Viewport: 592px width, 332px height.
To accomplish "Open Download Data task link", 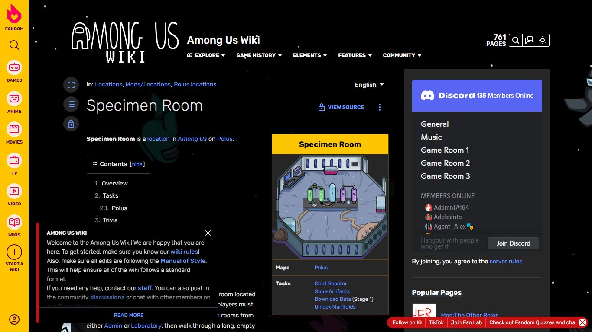I will click(333, 299).
